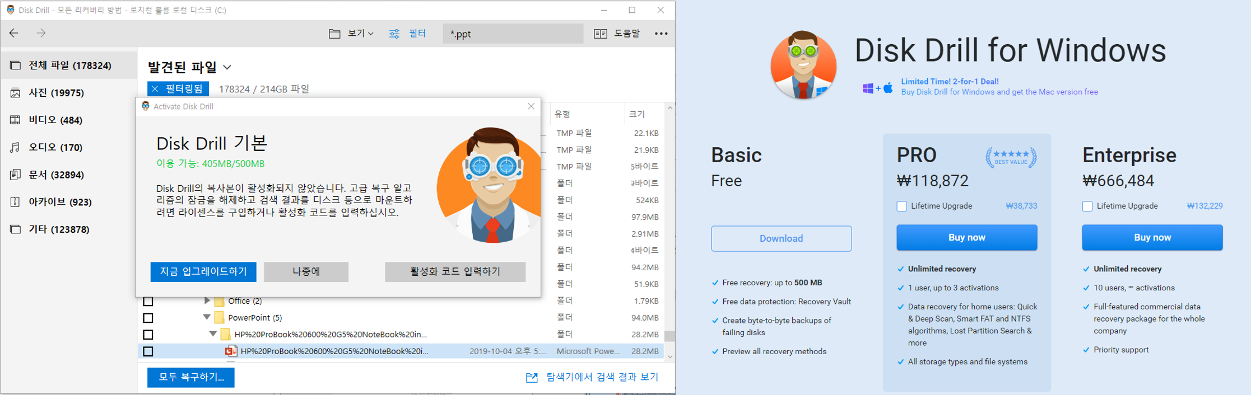
Task: Open the three-dots more options menu
Action: [x=661, y=34]
